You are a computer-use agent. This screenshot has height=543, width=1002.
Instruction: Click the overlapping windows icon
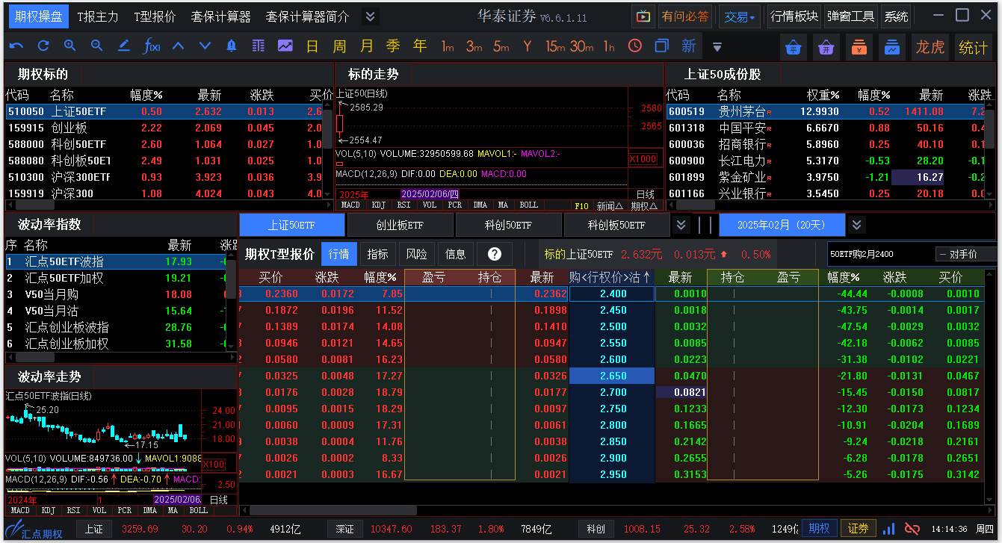click(662, 46)
